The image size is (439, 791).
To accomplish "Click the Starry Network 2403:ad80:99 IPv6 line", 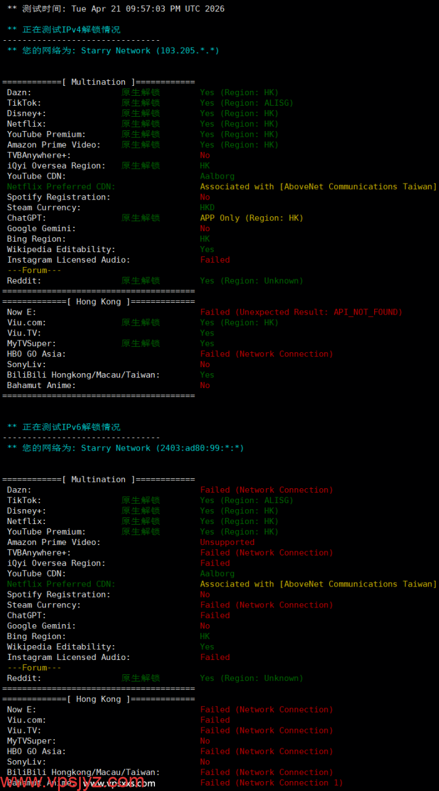I will (x=125, y=448).
